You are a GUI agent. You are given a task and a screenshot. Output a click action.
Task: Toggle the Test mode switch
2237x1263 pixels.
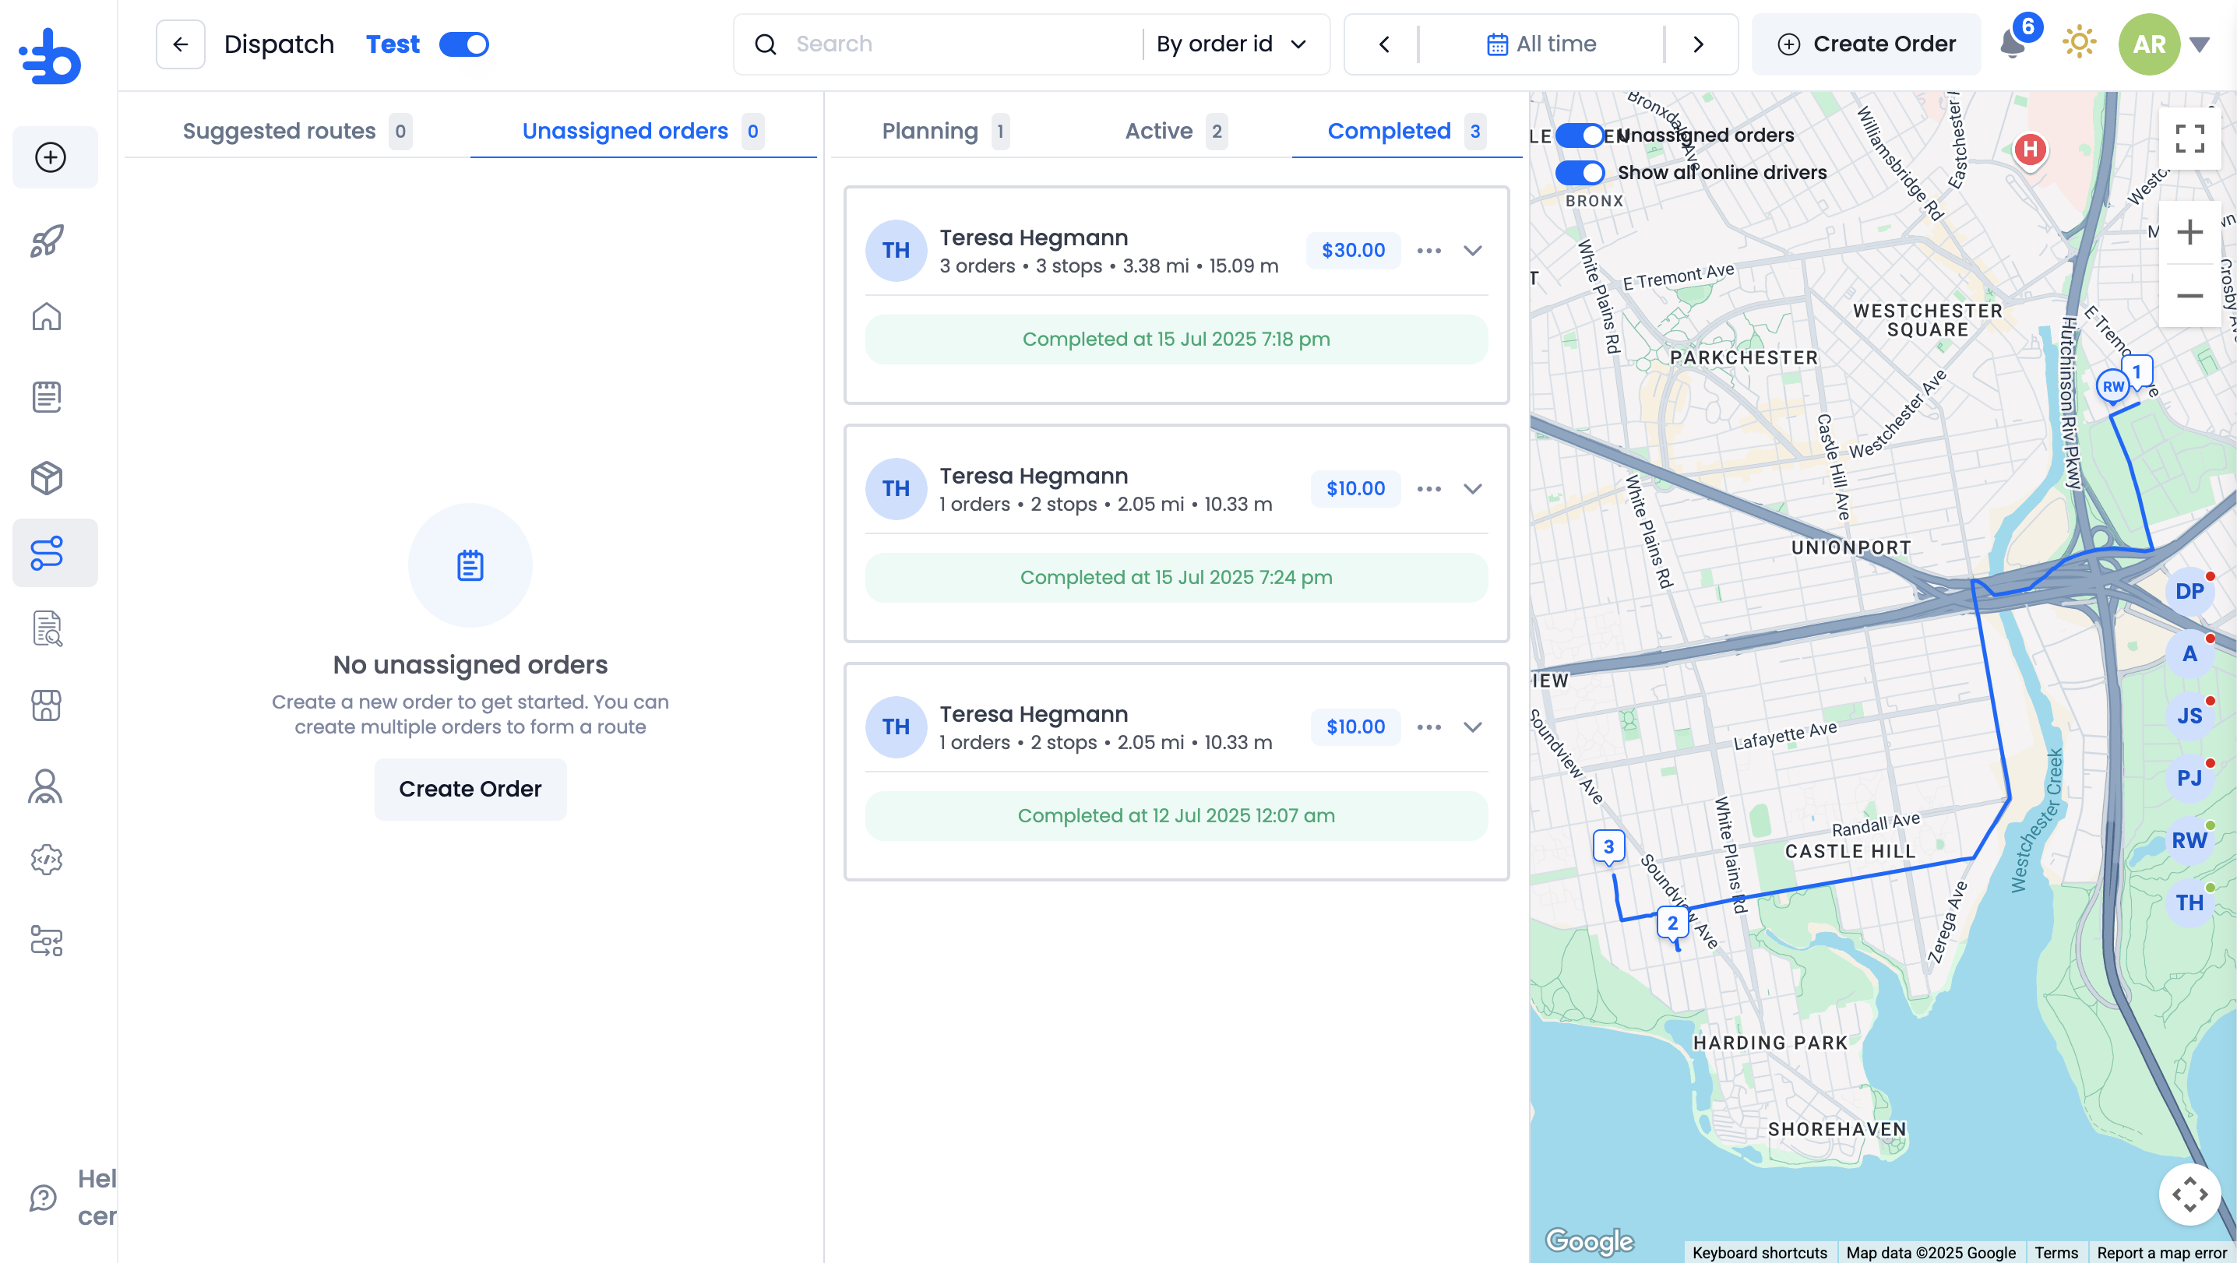[x=463, y=44]
